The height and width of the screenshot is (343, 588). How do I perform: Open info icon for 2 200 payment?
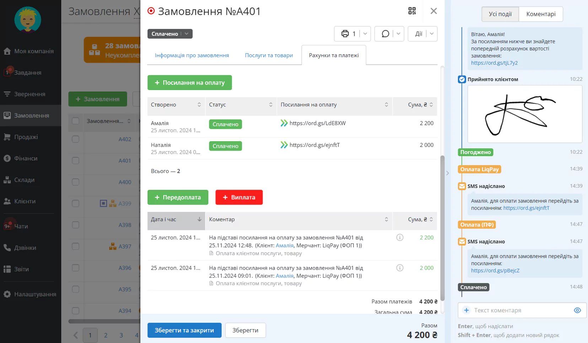pyautogui.click(x=400, y=238)
